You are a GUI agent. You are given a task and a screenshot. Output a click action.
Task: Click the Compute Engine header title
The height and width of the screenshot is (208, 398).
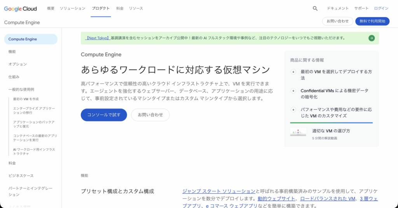coord(22,23)
